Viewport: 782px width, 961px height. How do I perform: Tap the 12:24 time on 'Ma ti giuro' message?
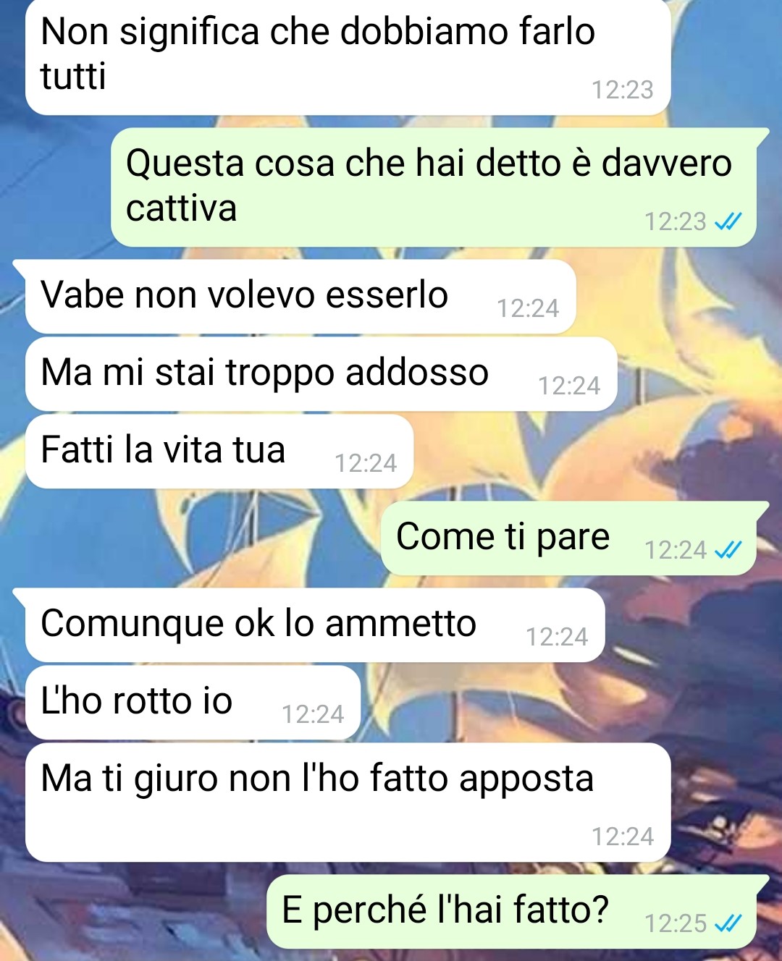coord(623,837)
